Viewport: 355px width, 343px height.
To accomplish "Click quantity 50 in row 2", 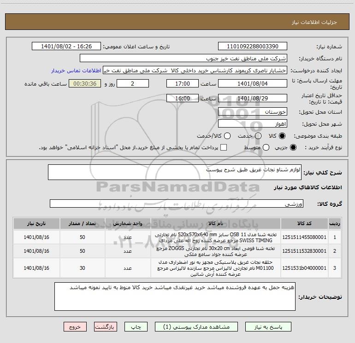I will [82, 251].
